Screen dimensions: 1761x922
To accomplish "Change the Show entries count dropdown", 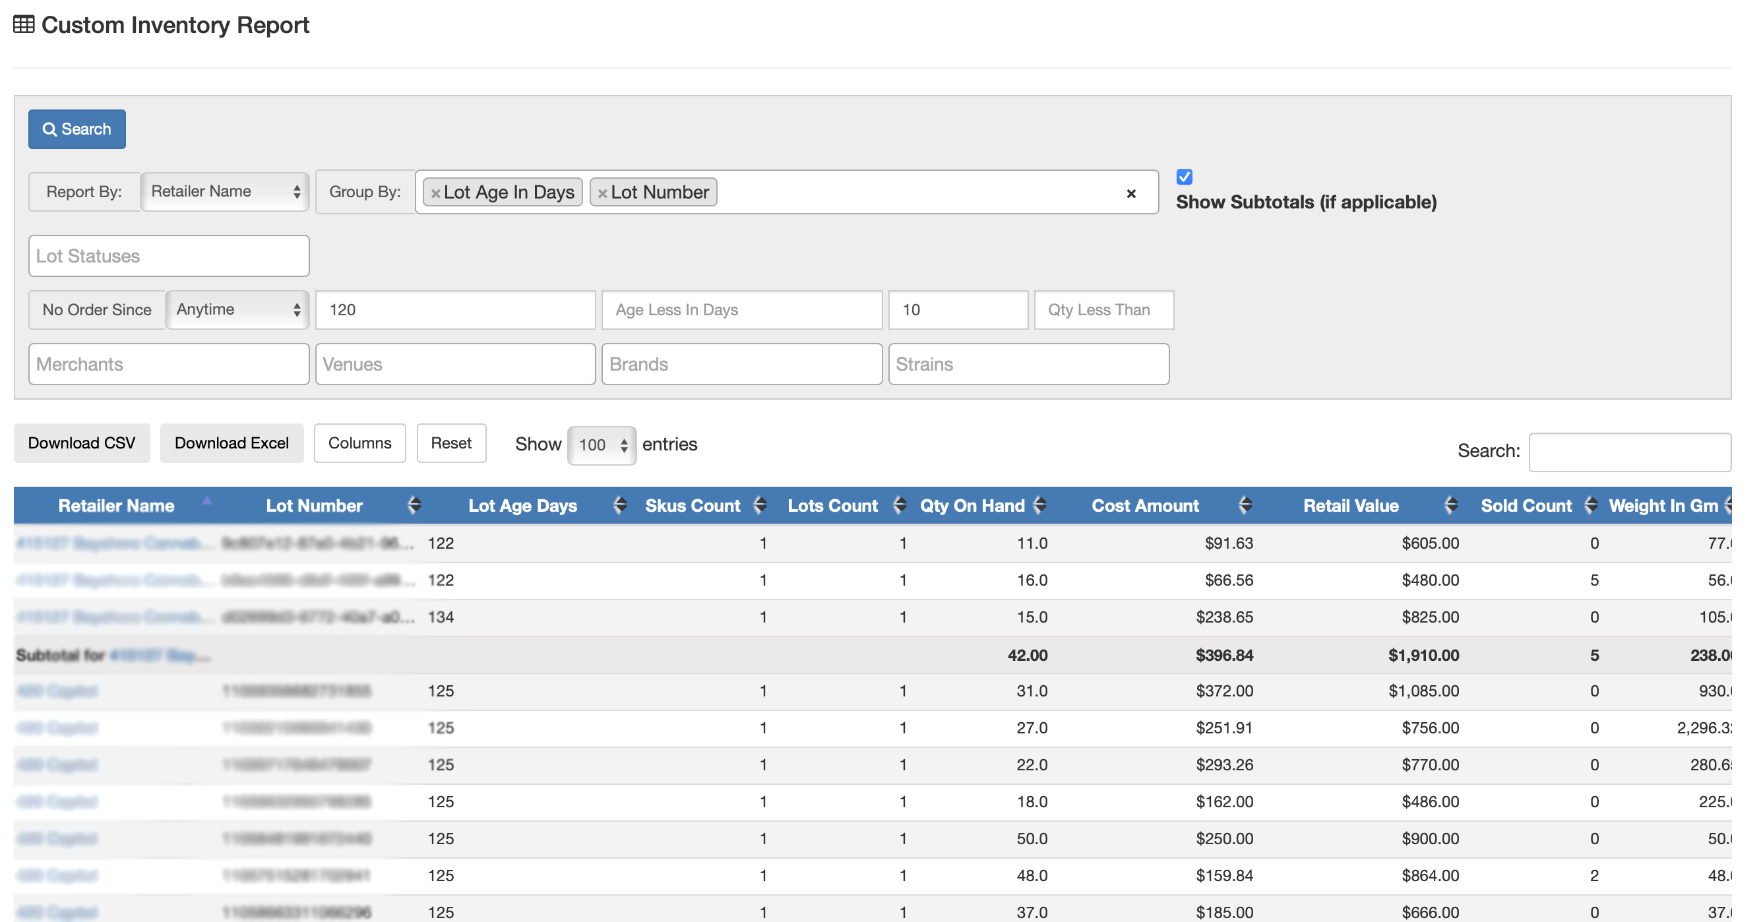I will tap(602, 445).
